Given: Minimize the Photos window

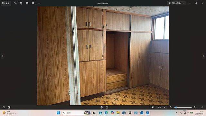Looking at the screenshot, I should [x=190, y=3].
